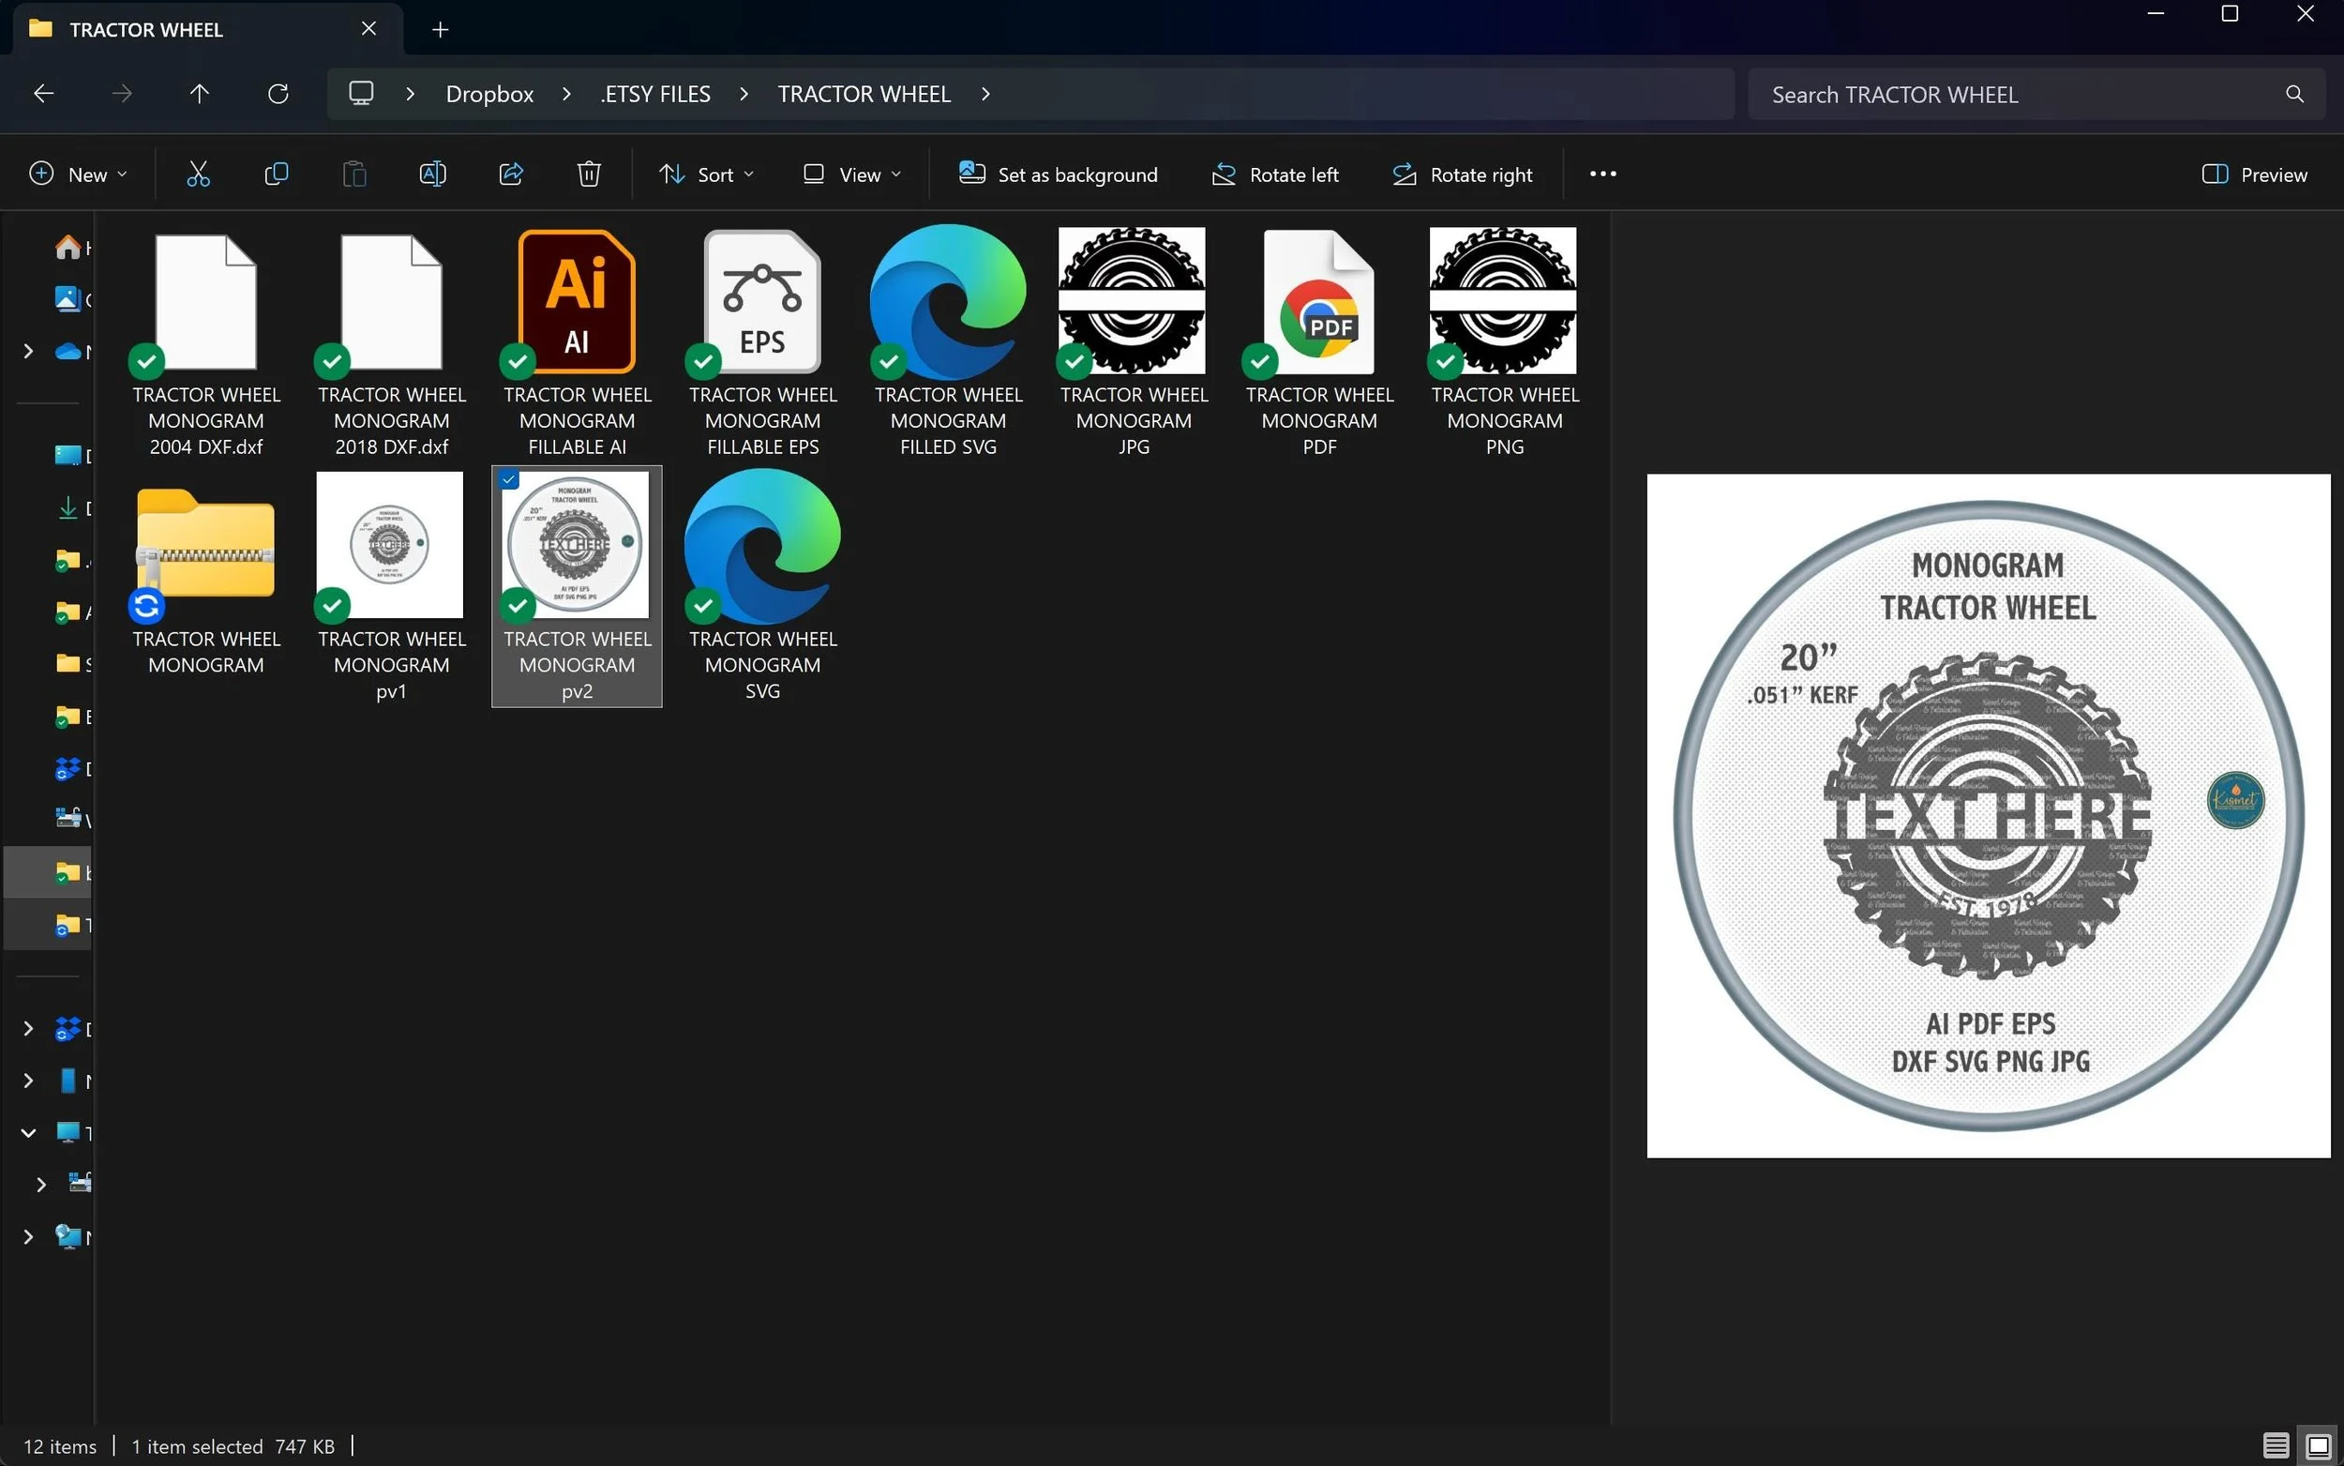Switch to large thumbnails view

click(2318, 1445)
